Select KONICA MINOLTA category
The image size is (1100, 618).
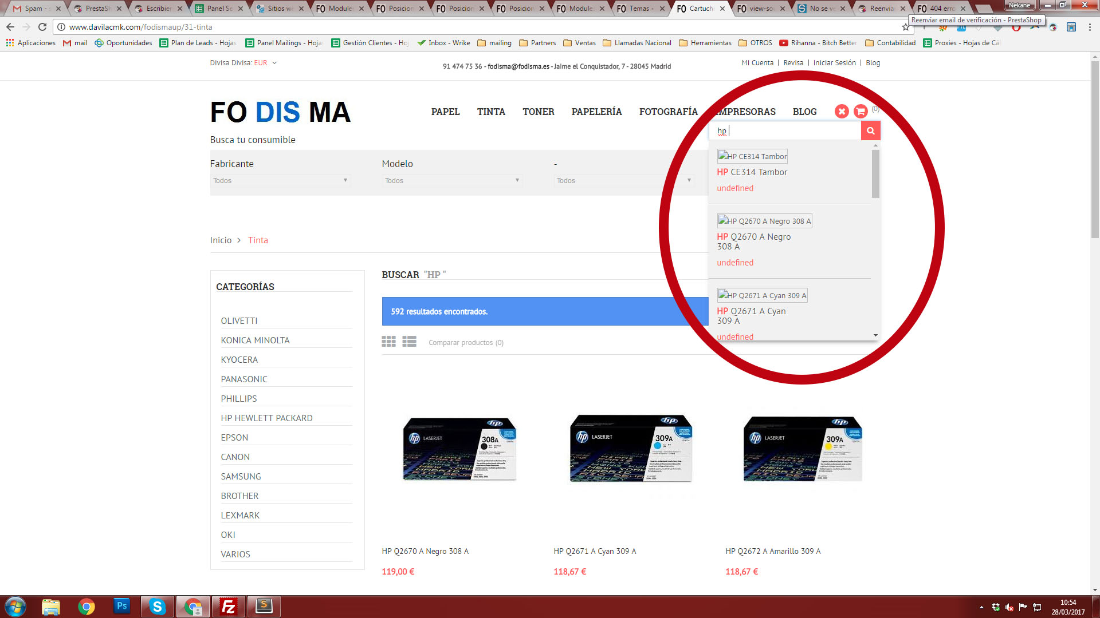[x=255, y=340]
